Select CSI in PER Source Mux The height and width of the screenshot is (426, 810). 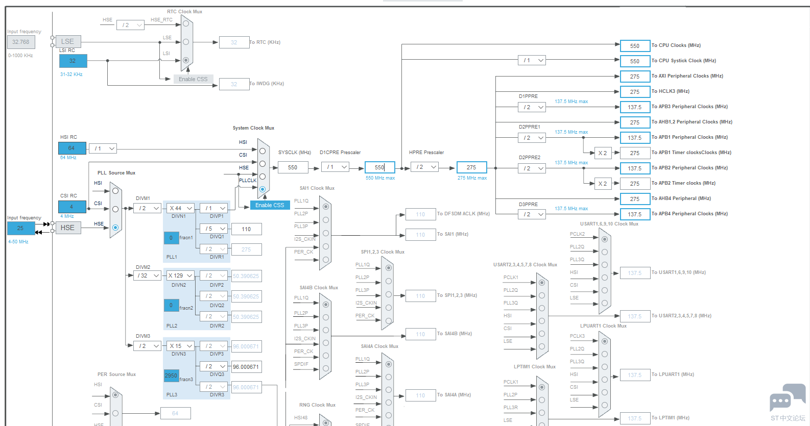pos(115,413)
